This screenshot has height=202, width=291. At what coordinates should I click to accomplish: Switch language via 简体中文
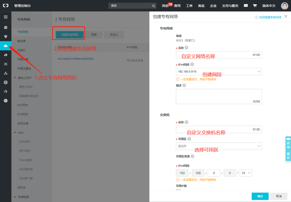(269, 6)
